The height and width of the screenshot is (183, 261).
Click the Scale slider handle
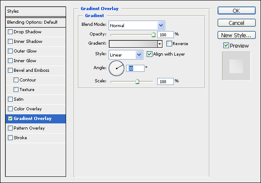click(137, 81)
